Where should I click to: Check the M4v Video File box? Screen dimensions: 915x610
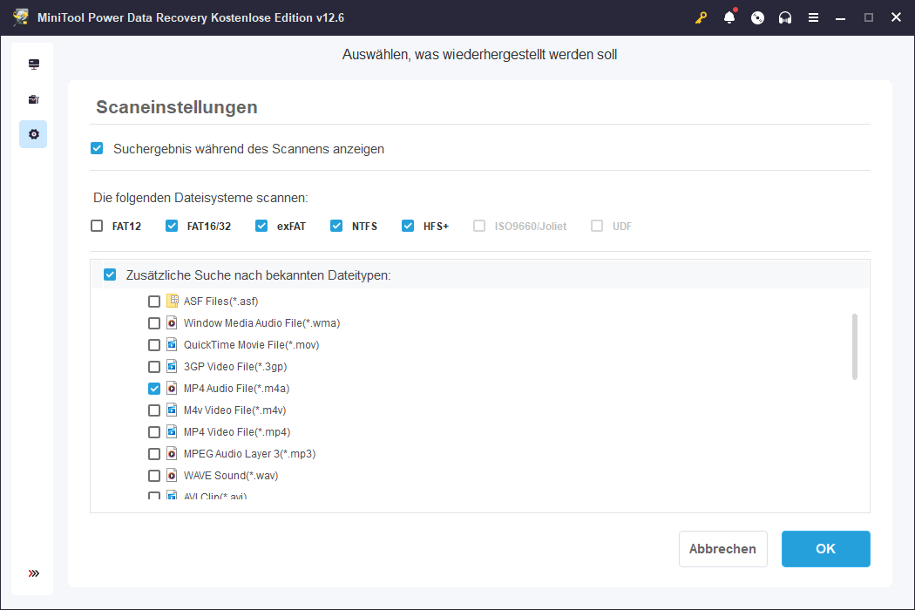[x=154, y=410]
